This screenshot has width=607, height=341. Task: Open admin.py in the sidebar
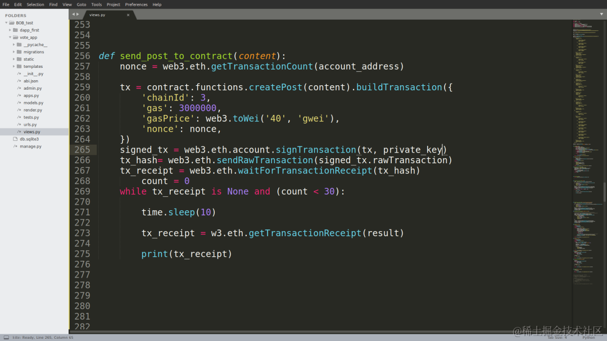[33, 89]
